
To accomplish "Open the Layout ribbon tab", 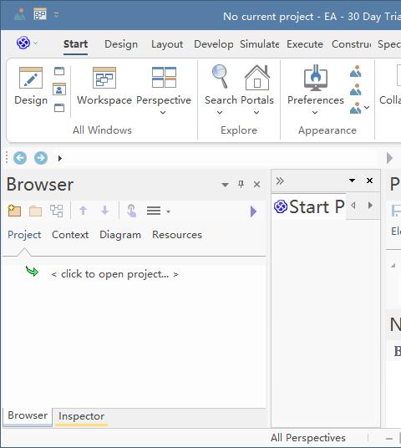I will tap(167, 44).
